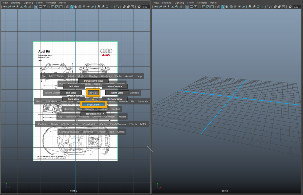Choose Top View in the hotbox

coord(71,93)
